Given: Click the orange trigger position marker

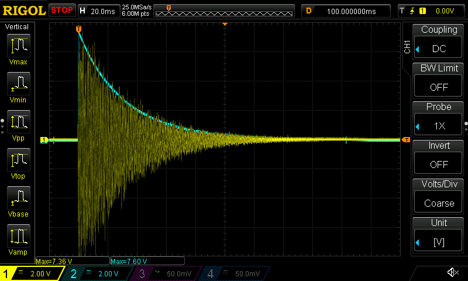Looking at the screenshot, I should click(78, 29).
